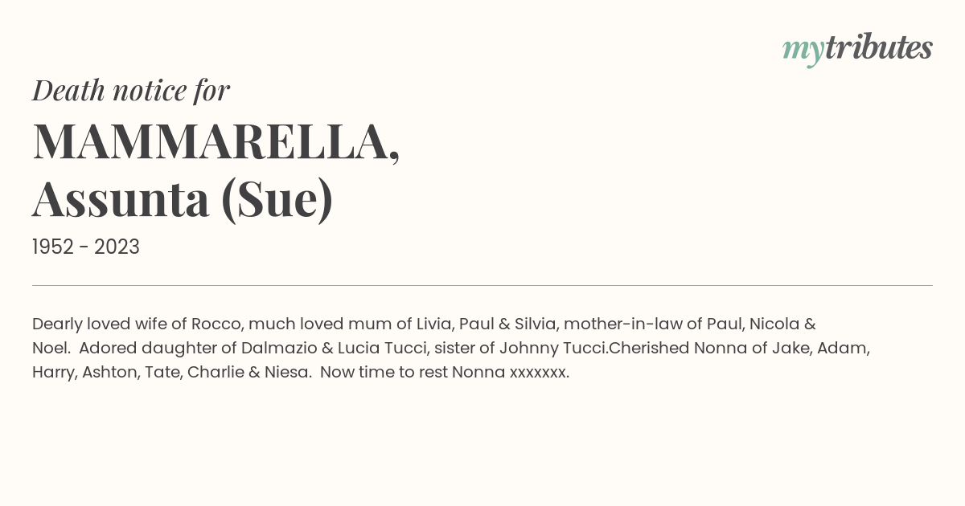965x506 pixels.
Task: Select the 'Death notice for' heading
Action: pyautogui.click(x=131, y=91)
